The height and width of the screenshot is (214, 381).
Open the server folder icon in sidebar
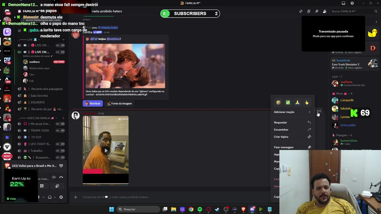[x=7, y=137]
